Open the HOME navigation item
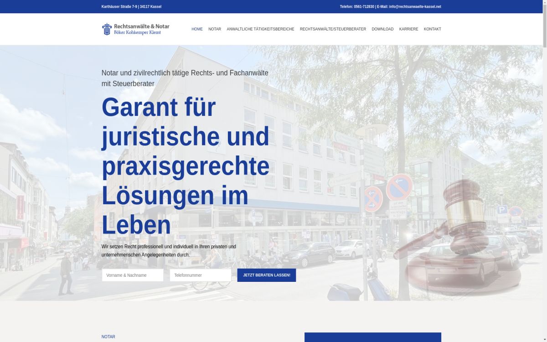547x342 pixels. pos(197,29)
